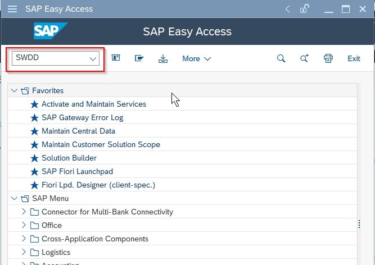Open the More menu
Viewport: 375px width, 265px height.
196,58
